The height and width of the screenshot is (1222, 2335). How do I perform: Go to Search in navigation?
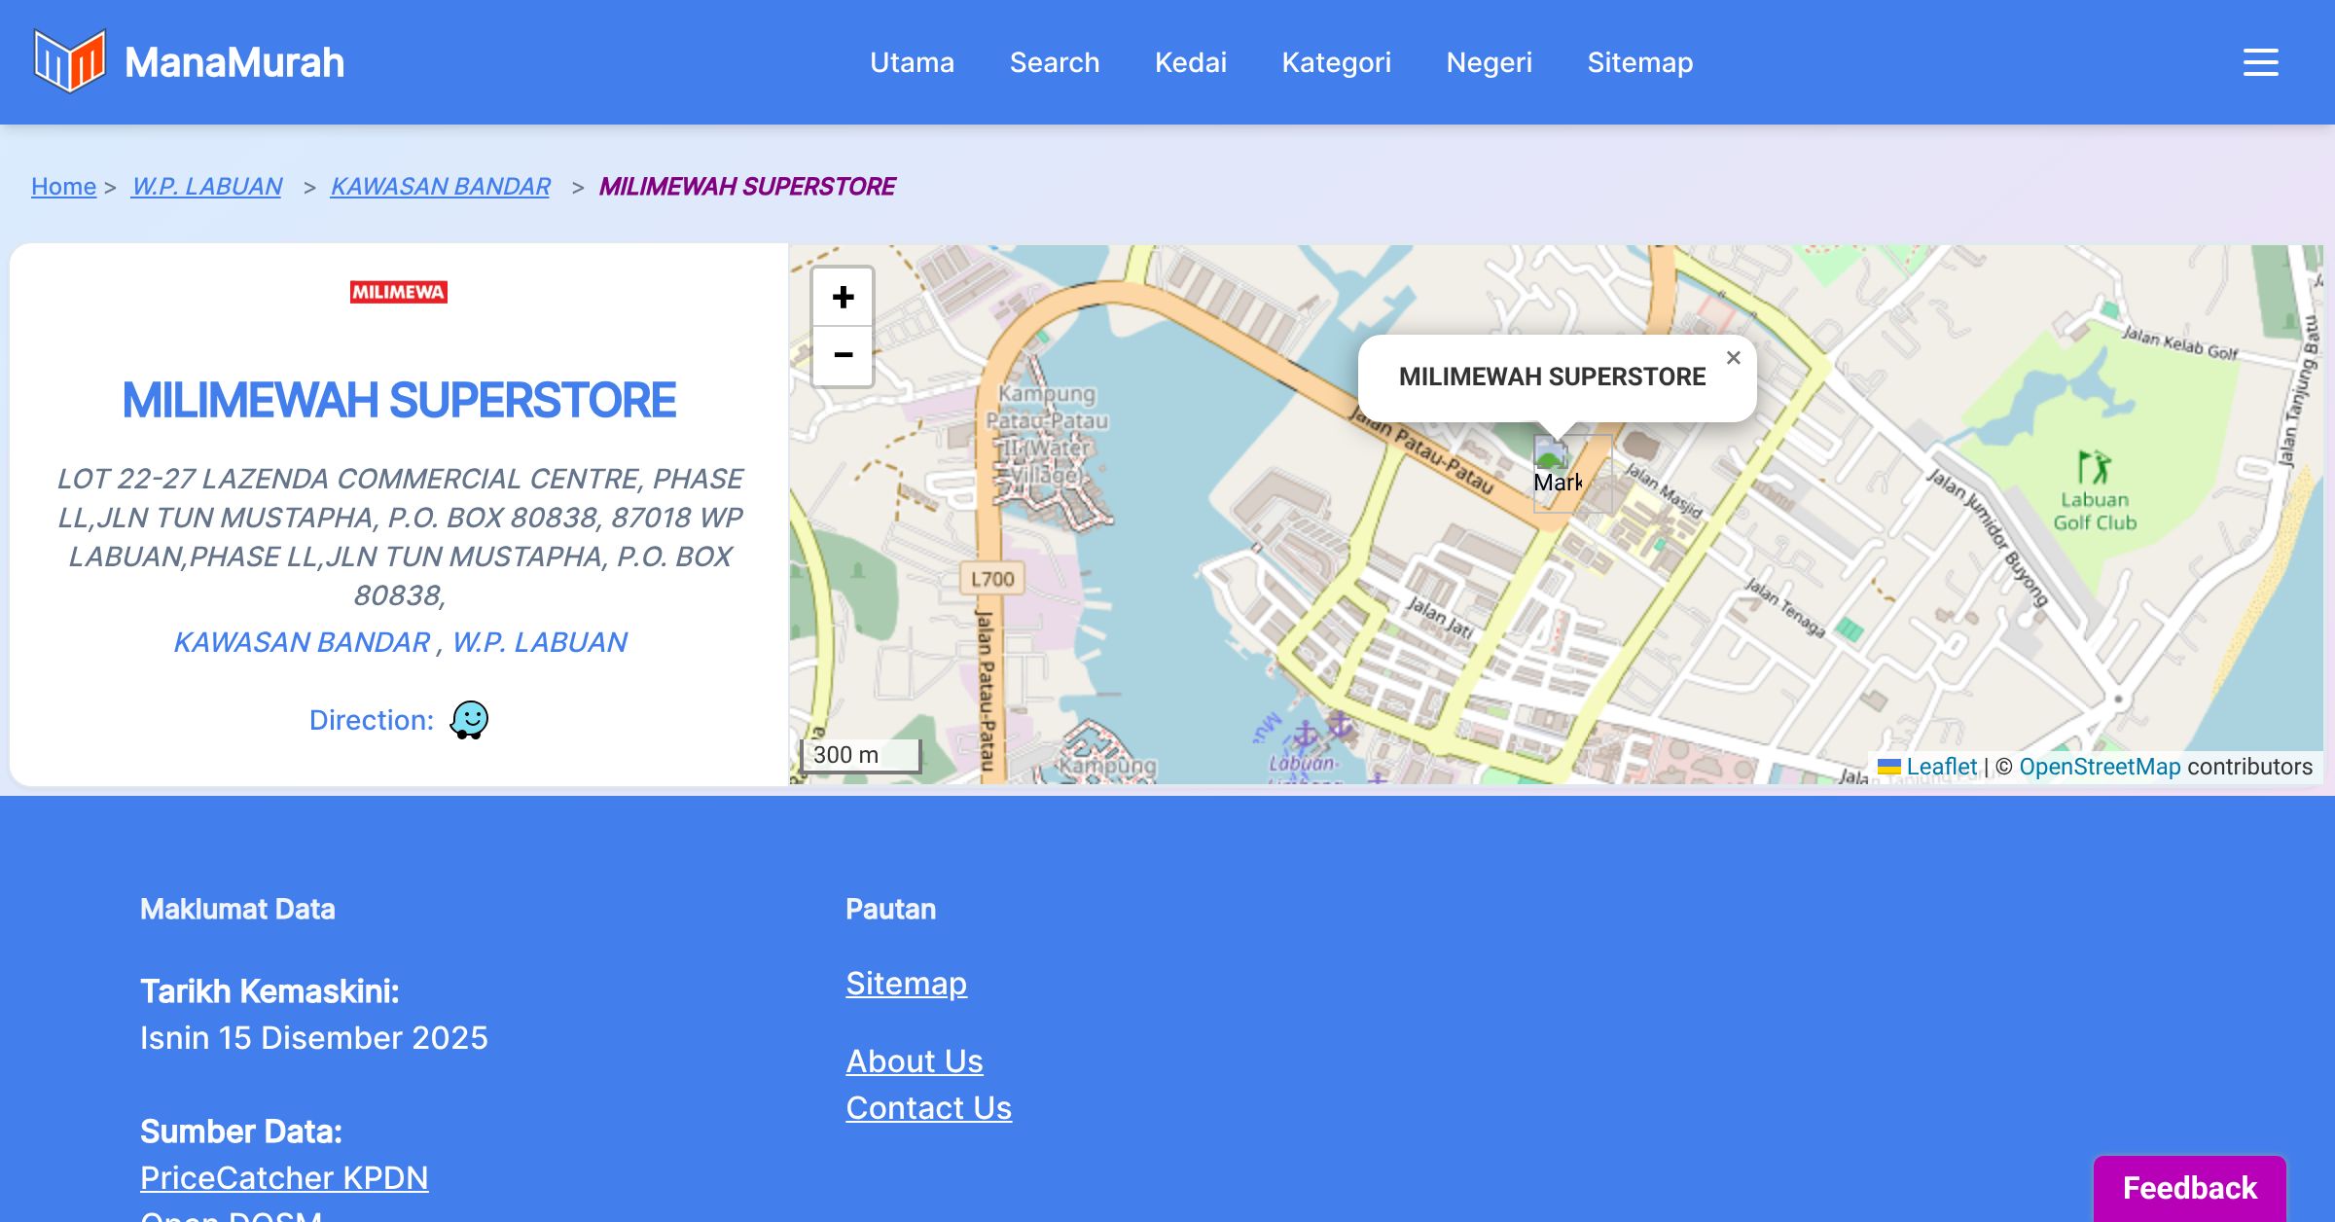point(1054,62)
